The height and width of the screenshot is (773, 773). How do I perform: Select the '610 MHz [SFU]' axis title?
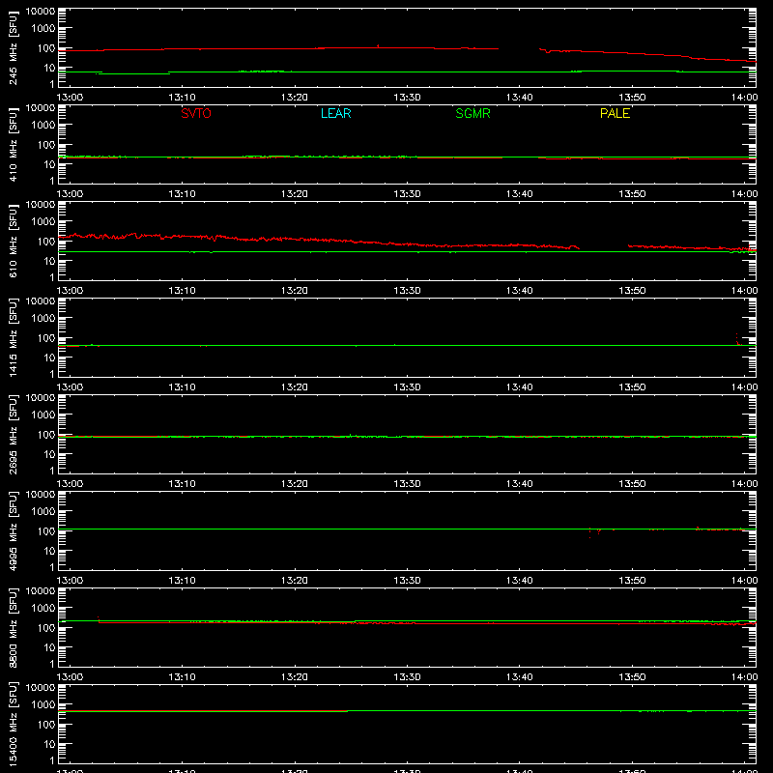pos(14,241)
